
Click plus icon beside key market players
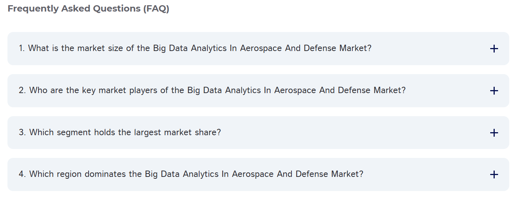(494, 91)
